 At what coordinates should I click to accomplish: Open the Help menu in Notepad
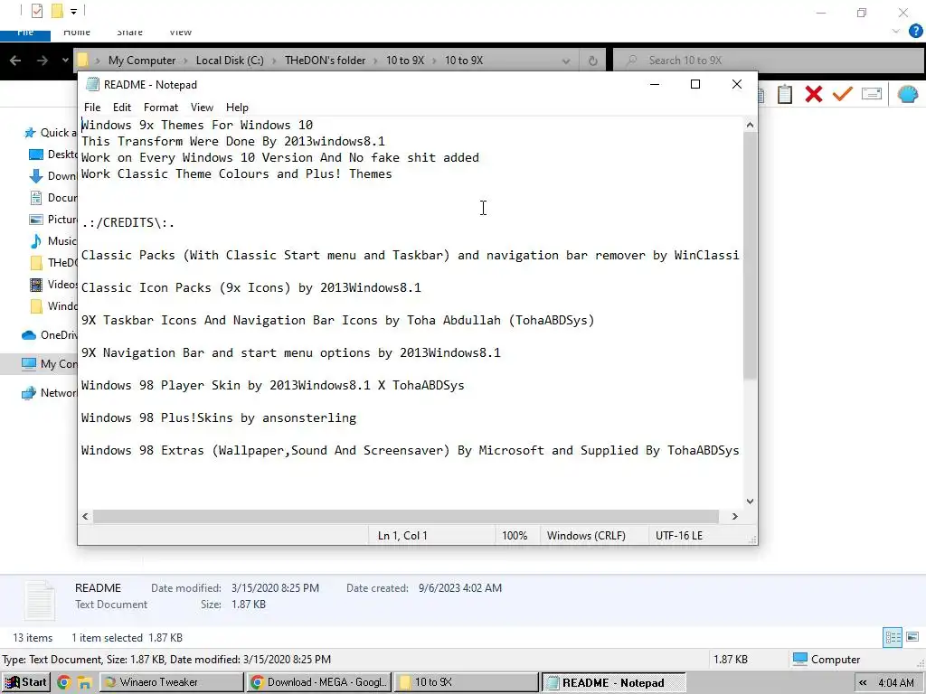pos(237,108)
